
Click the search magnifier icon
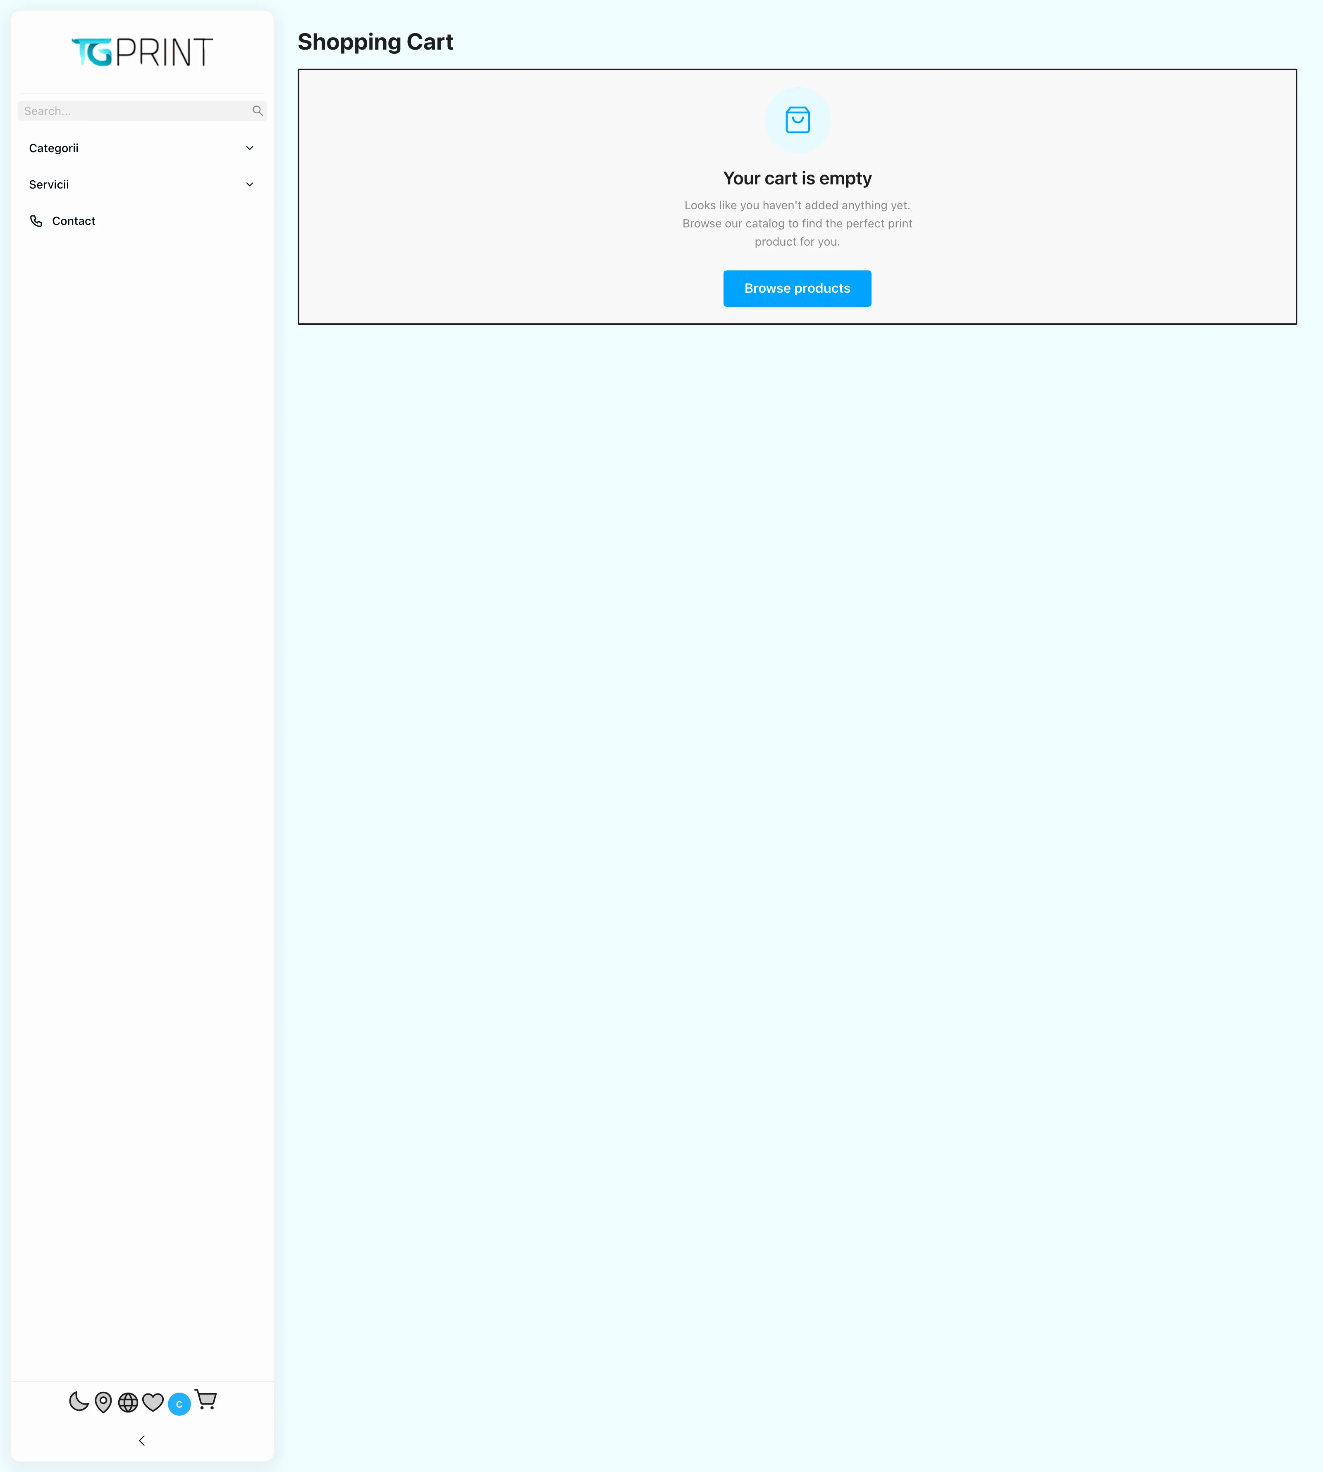tap(257, 110)
